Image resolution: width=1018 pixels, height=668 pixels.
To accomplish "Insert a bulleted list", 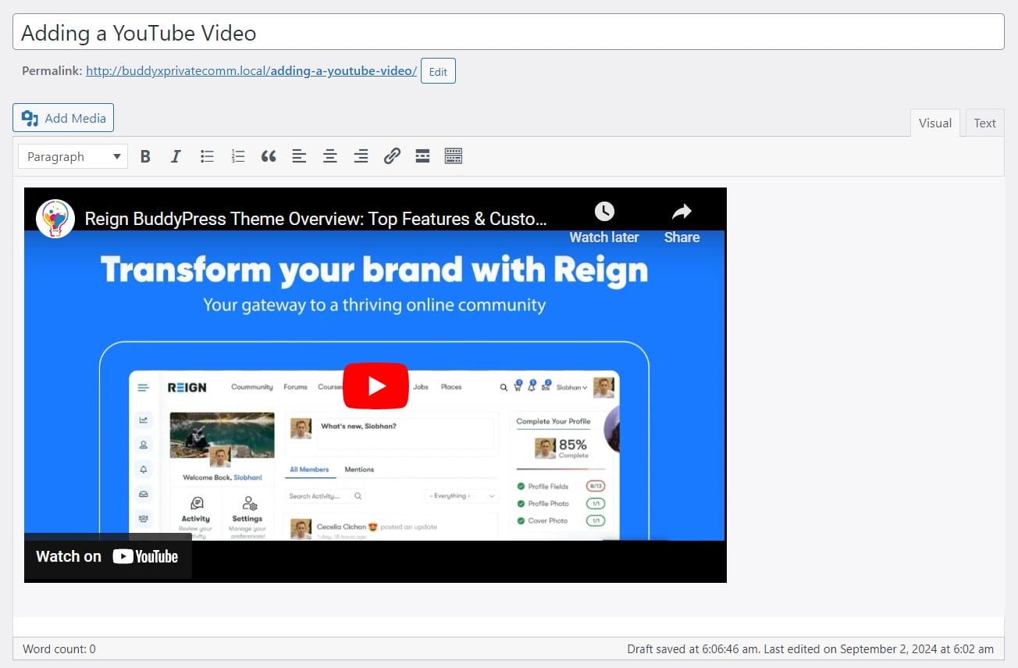I will (207, 156).
